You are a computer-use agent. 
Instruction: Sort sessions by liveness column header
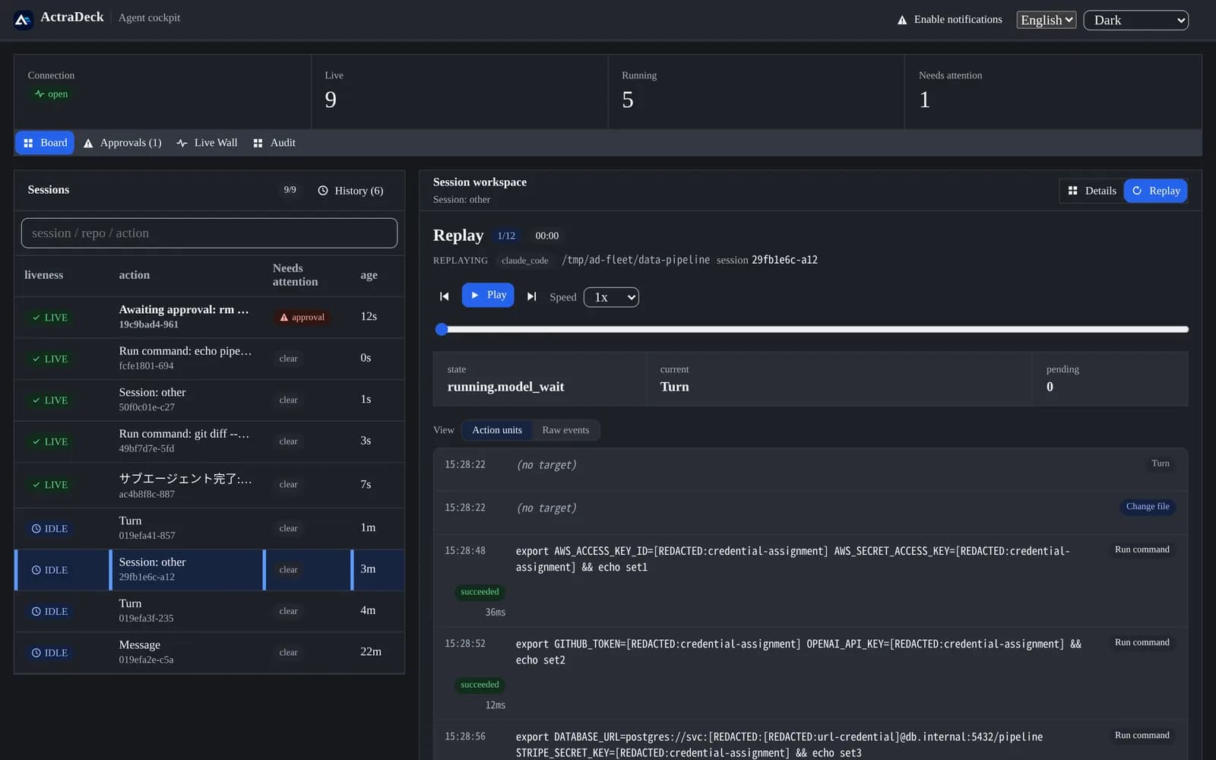[43, 275]
